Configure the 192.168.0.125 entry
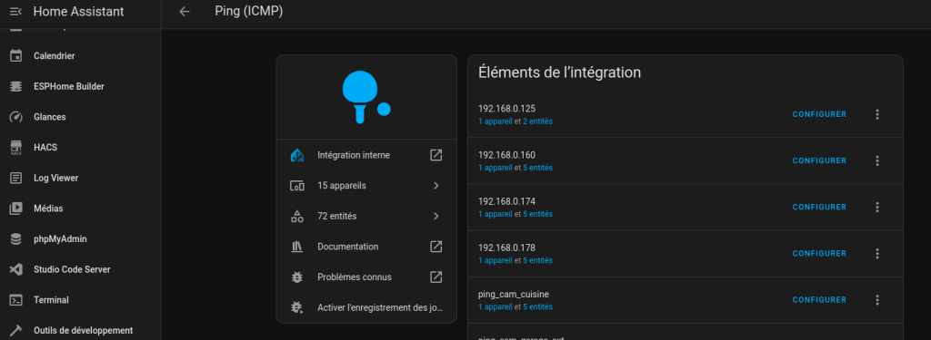931x340 pixels. [819, 114]
